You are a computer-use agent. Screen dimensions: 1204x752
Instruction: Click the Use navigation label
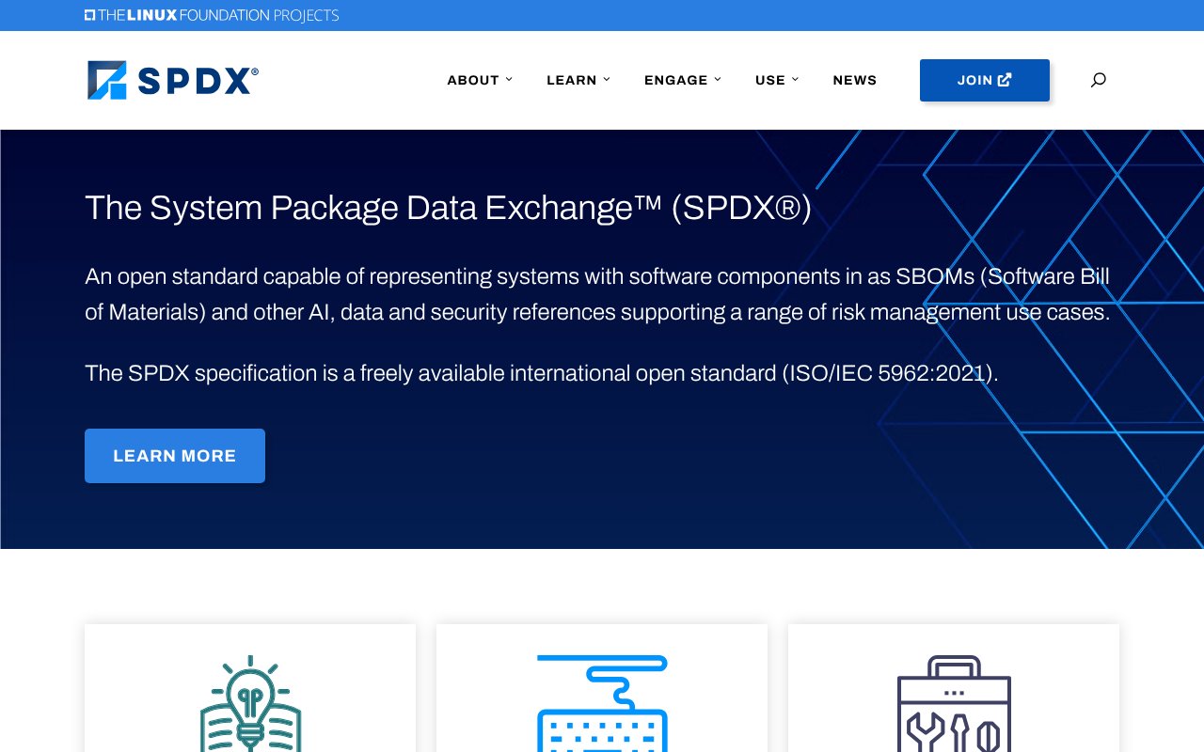[x=769, y=80]
